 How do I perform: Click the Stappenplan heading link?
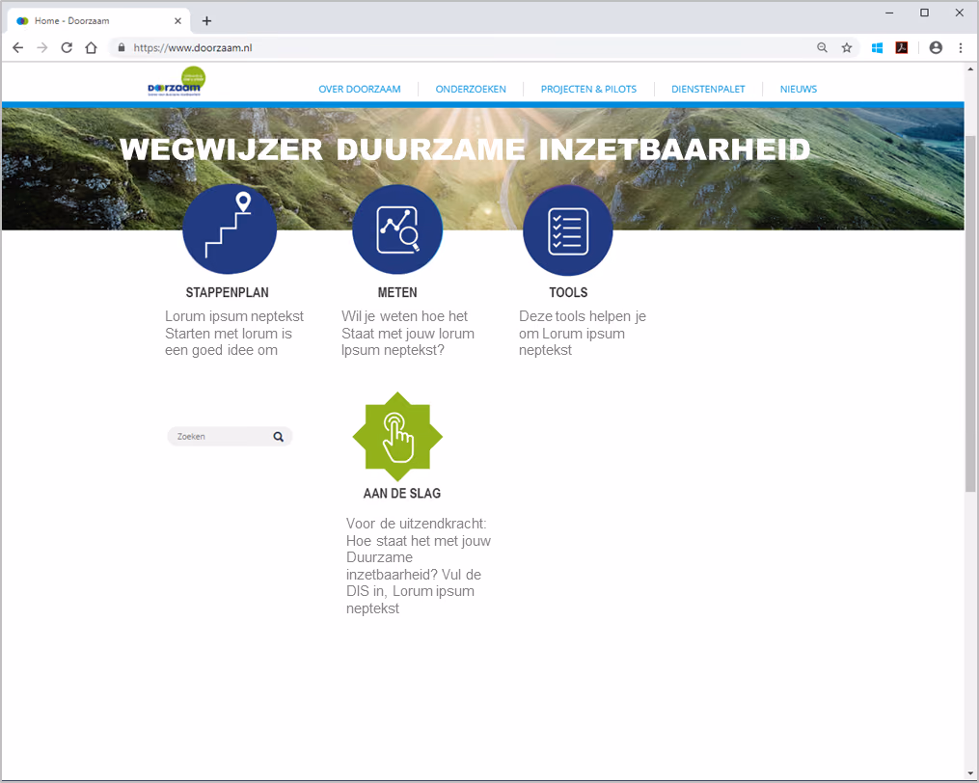[x=228, y=292]
